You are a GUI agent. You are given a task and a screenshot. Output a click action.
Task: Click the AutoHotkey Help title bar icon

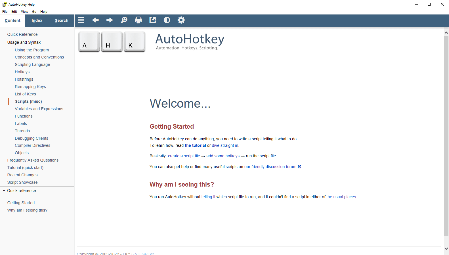click(5, 4)
